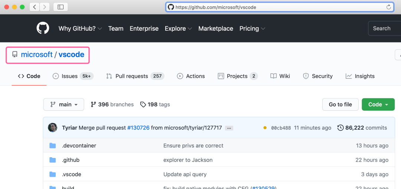Viewport: 401px width, 189px height.
Task: Click the Go to file button
Action: point(340,104)
